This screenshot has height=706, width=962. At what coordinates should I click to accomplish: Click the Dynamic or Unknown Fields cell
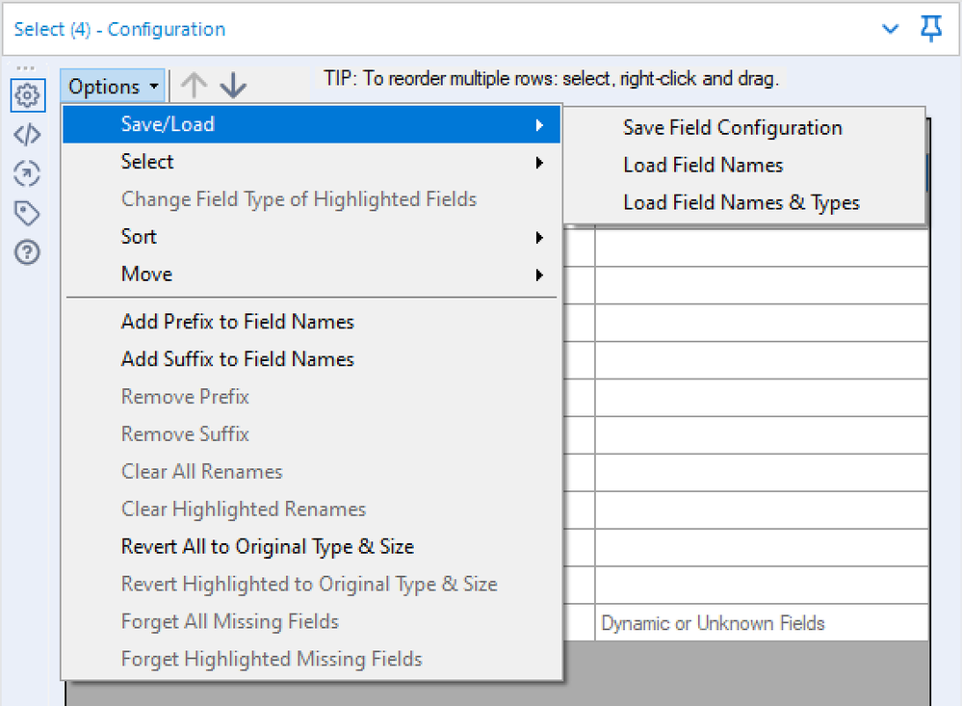(761, 623)
